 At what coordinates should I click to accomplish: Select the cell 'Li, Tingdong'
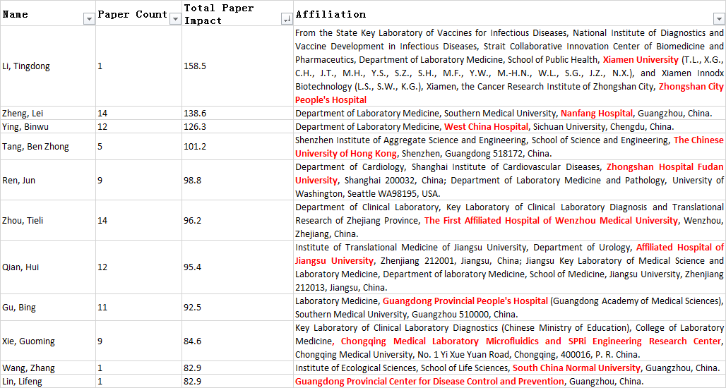tap(48, 66)
